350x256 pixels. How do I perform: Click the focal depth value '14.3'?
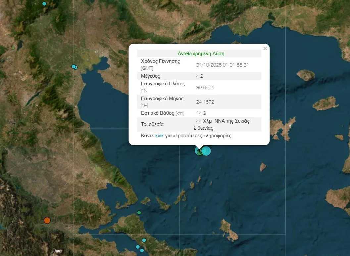click(201, 113)
